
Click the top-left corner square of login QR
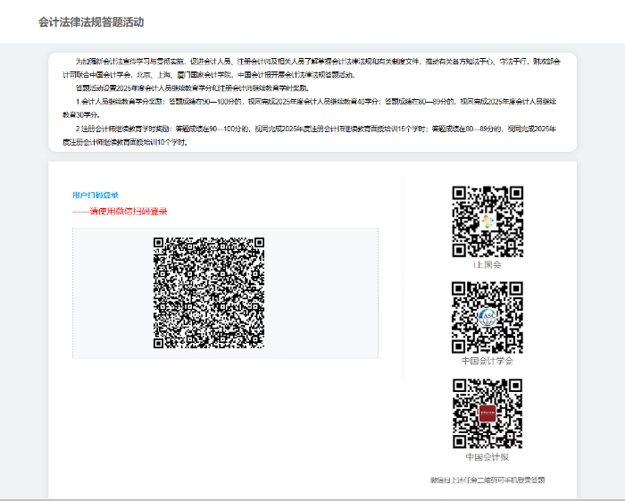161,244
